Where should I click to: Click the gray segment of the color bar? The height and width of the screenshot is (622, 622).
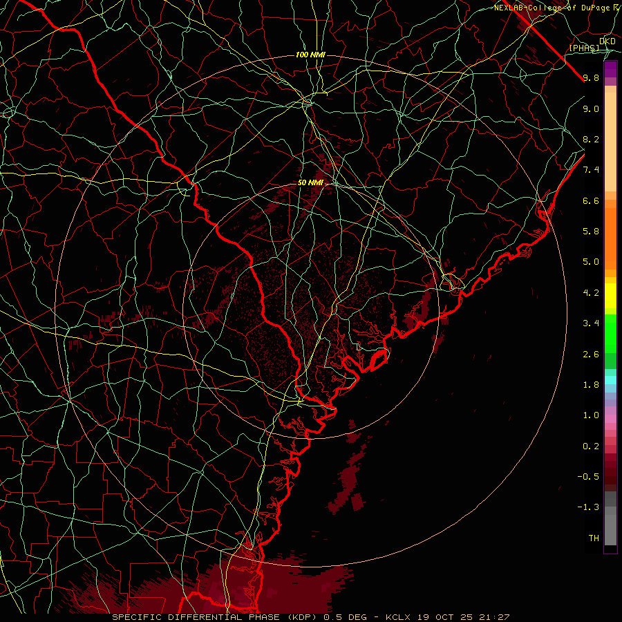610,520
